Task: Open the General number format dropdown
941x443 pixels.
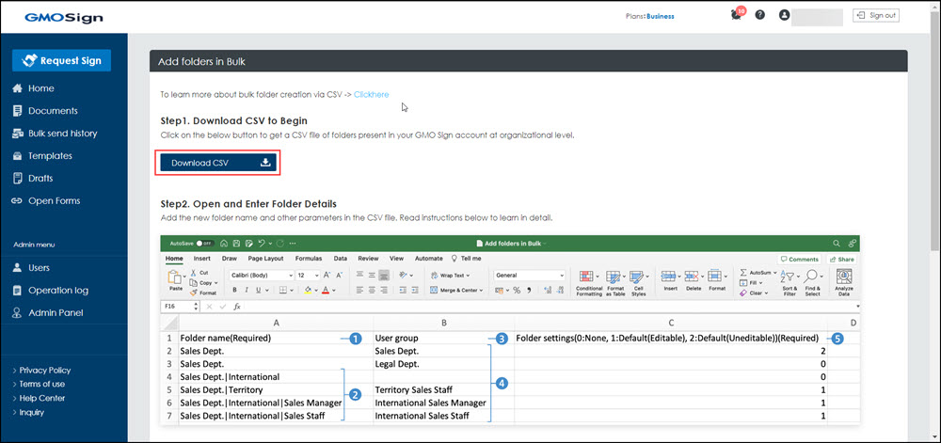Action: point(529,276)
